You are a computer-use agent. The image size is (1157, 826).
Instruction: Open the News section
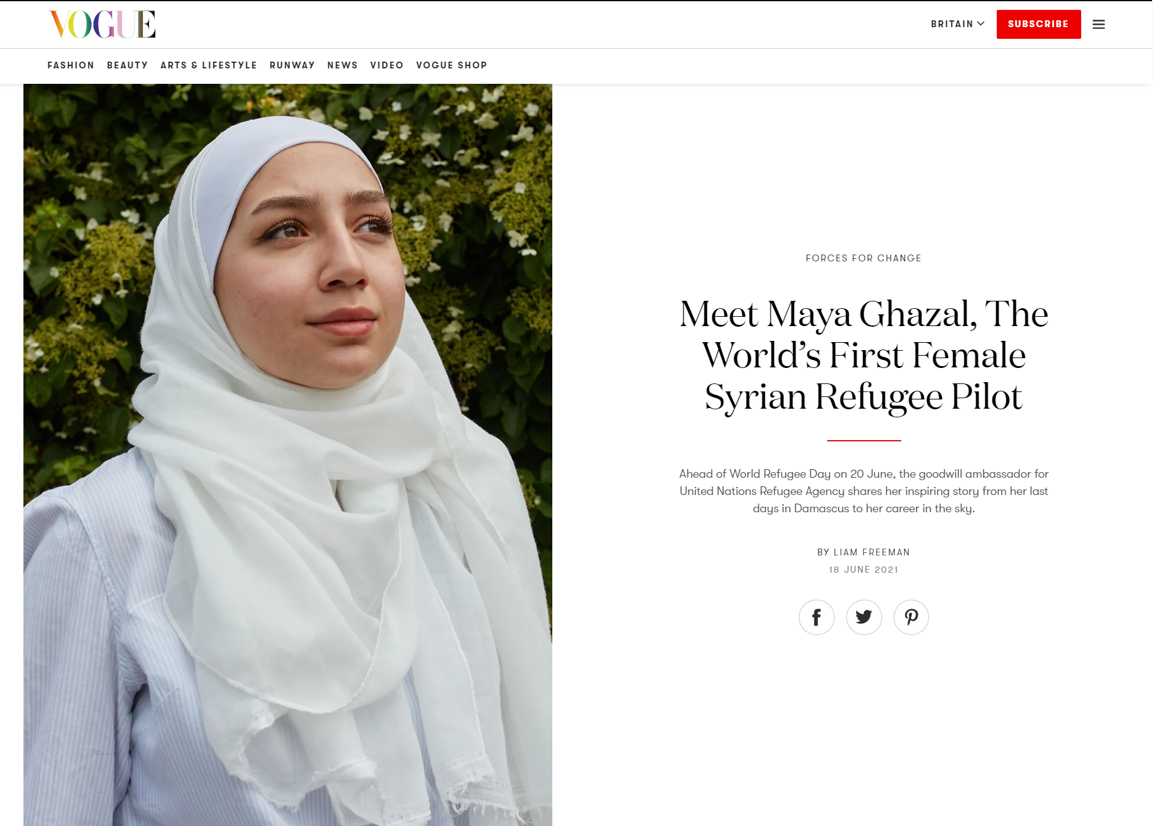click(343, 65)
